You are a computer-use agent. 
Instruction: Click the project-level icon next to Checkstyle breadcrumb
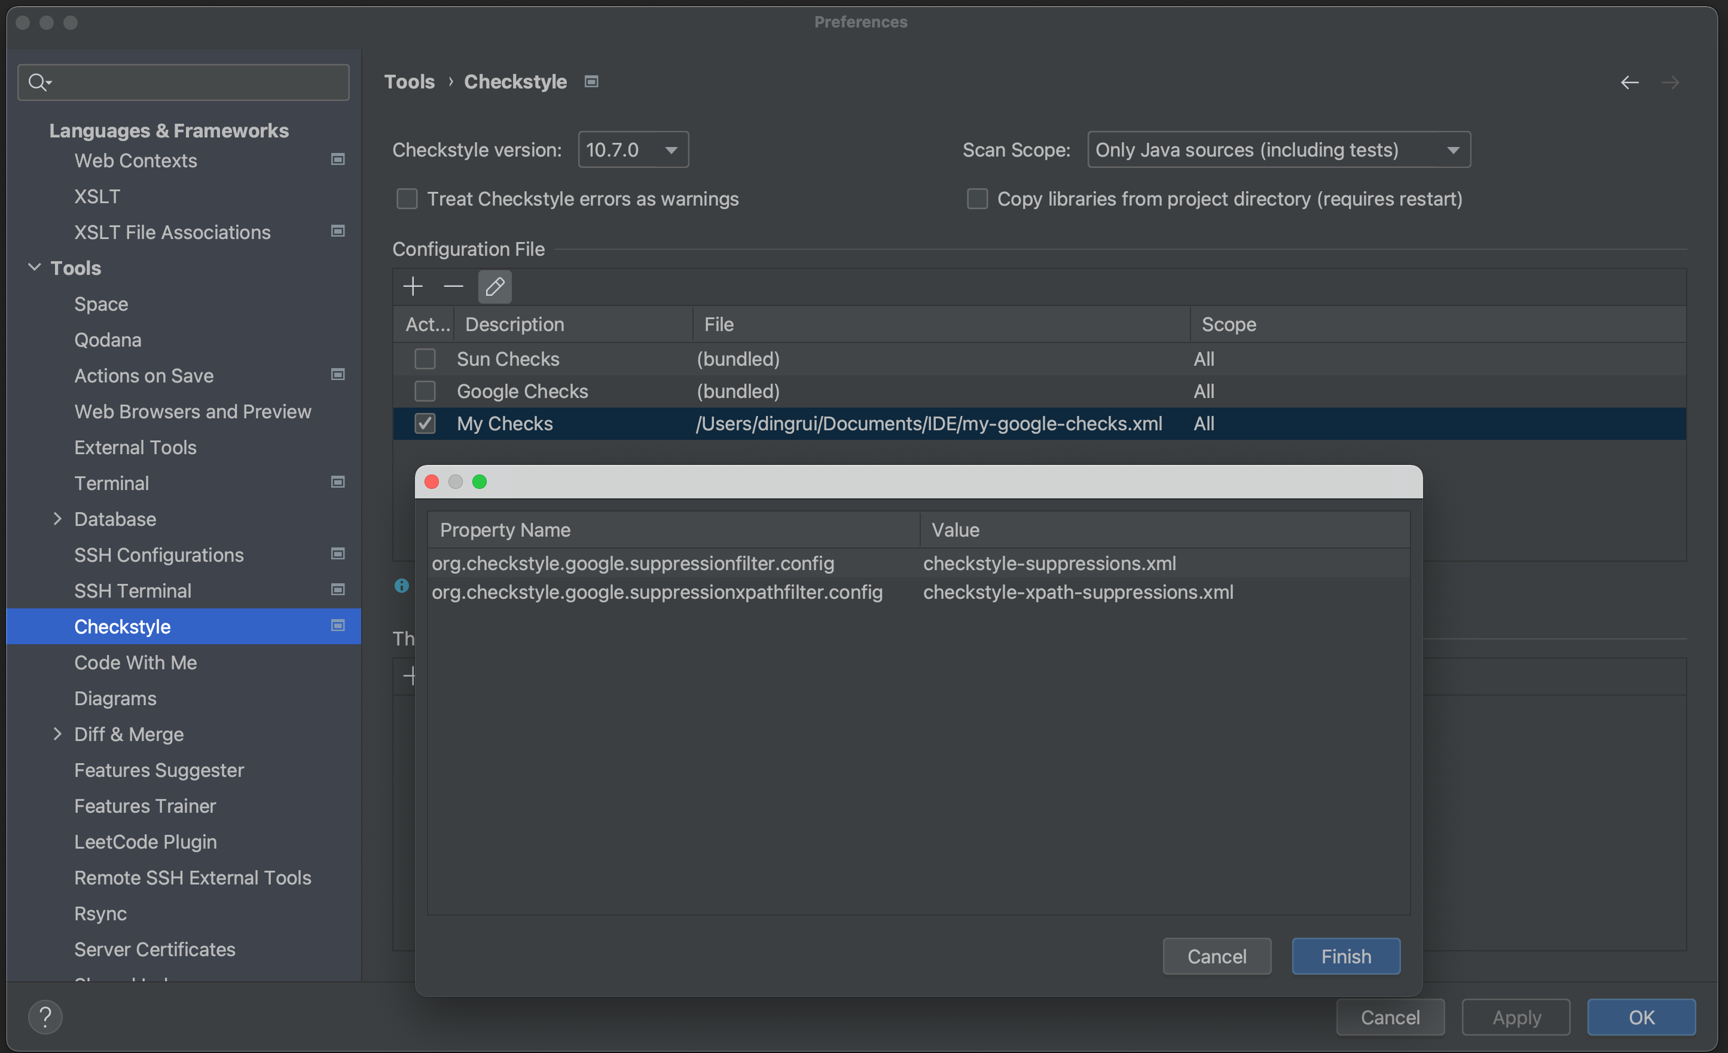pyautogui.click(x=591, y=82)
